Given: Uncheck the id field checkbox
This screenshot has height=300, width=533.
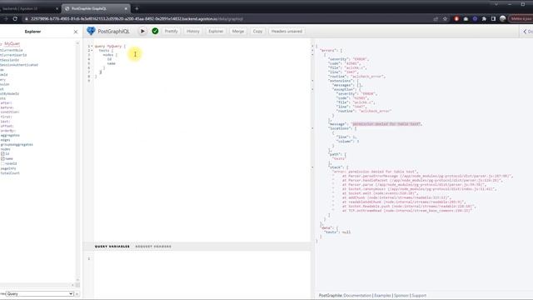Looking at the screenshot, I should [2, 153].
